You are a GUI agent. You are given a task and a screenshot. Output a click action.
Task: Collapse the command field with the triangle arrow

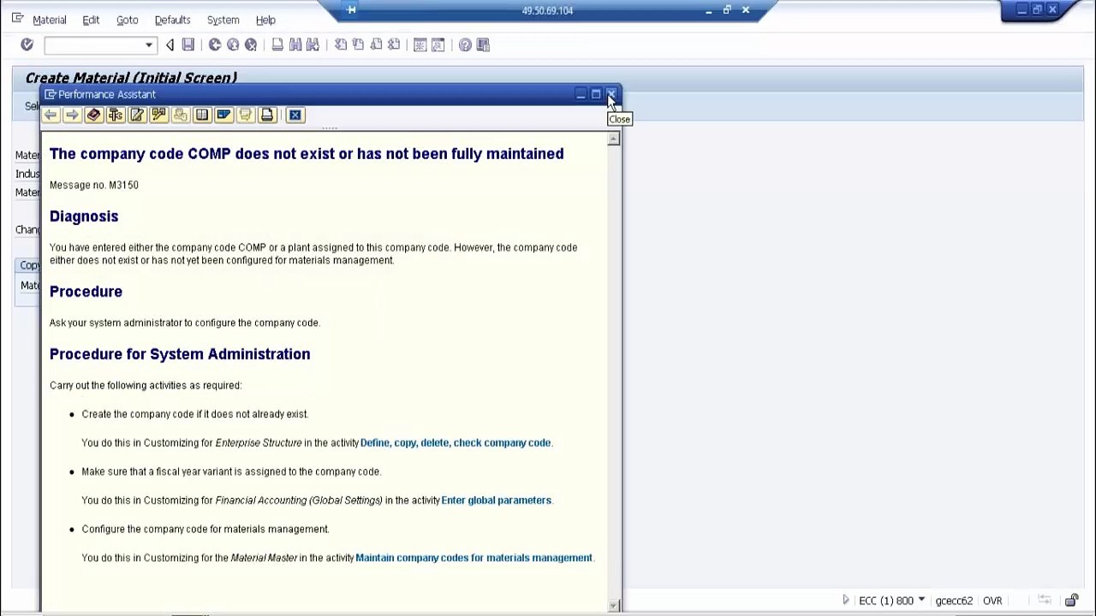pos(170,44)
